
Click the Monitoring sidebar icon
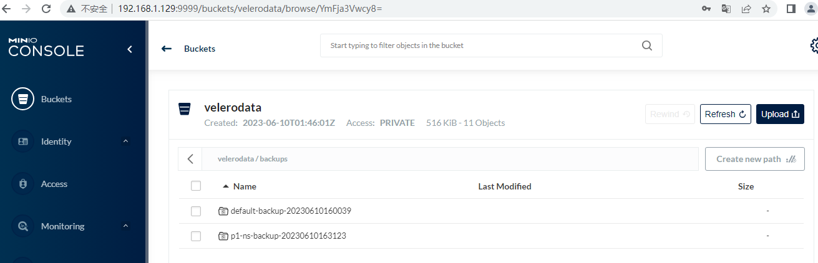(x=22, y=226)
